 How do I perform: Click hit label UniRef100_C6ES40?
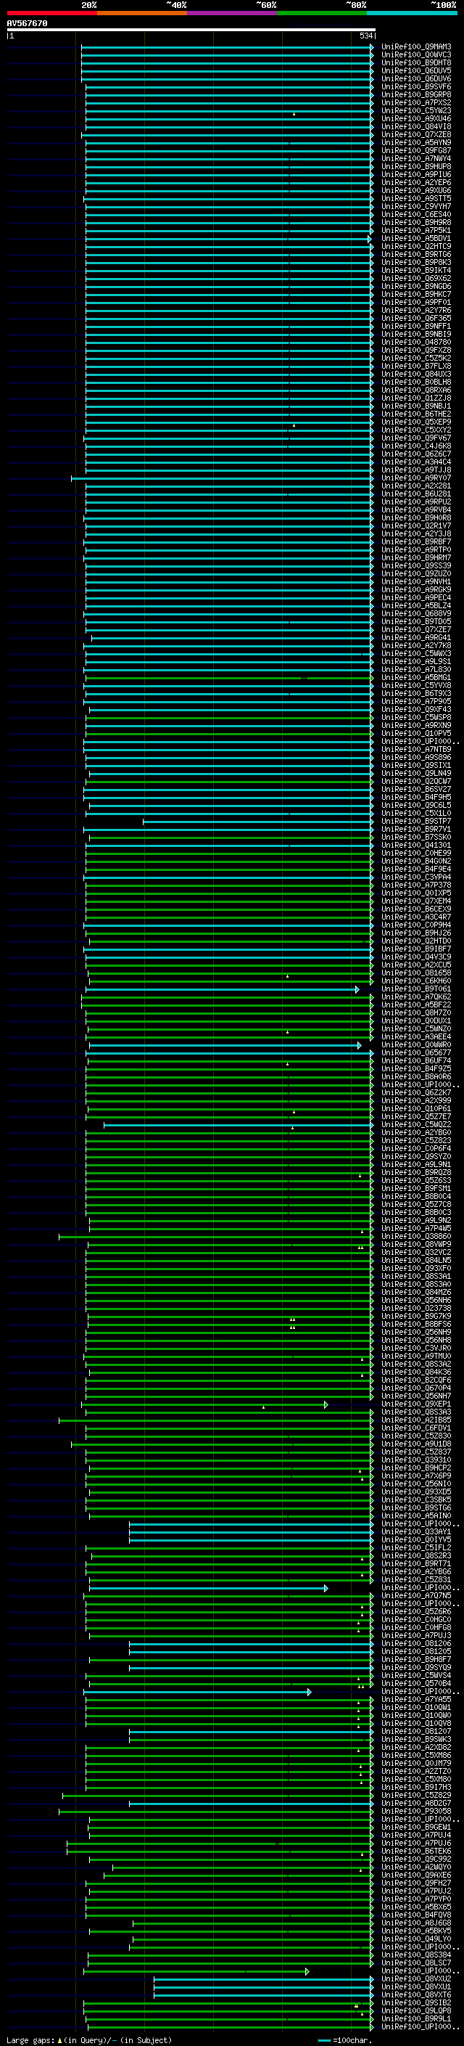pyautogui.click(x=416, y=214)
